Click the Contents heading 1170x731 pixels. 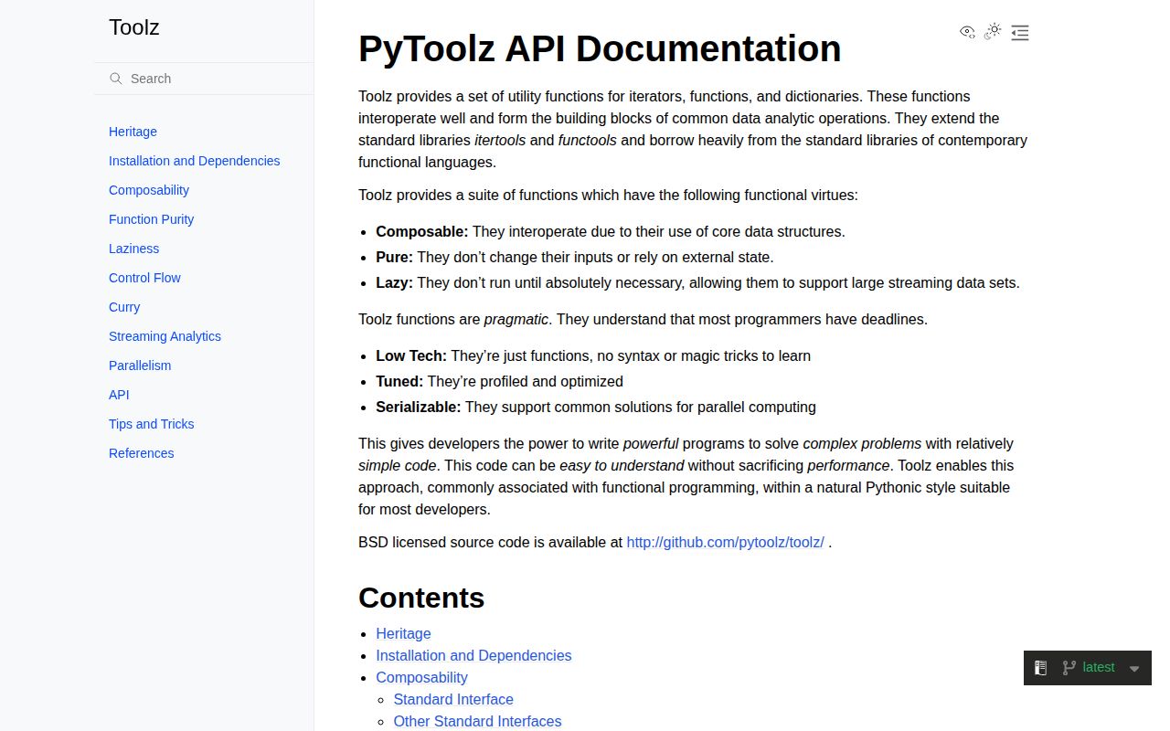[421, 597]
